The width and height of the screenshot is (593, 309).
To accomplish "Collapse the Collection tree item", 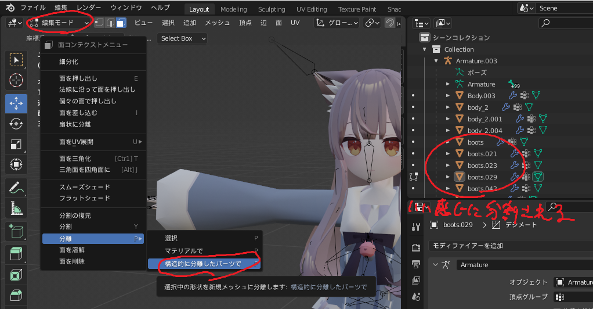I will pos(424,49).
